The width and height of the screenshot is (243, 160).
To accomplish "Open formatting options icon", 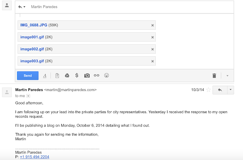I will [x=44, y=75].
